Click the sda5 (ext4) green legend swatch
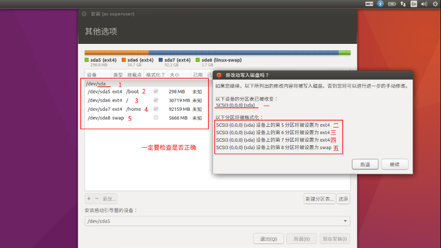Screen dimensions: 441x248 tap(87, 60)
